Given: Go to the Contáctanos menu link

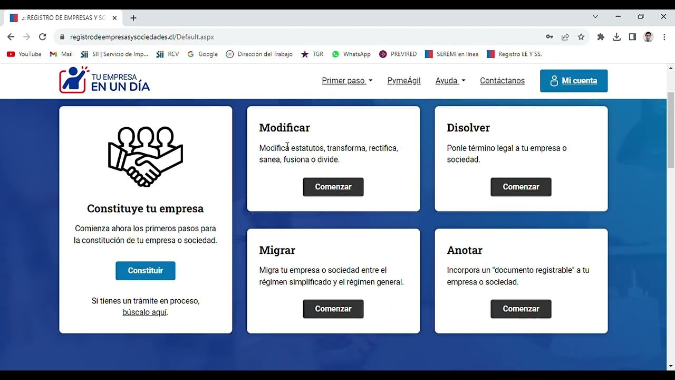Looking at the screenshot, I should pyautogui.click(x=502, y=81).
